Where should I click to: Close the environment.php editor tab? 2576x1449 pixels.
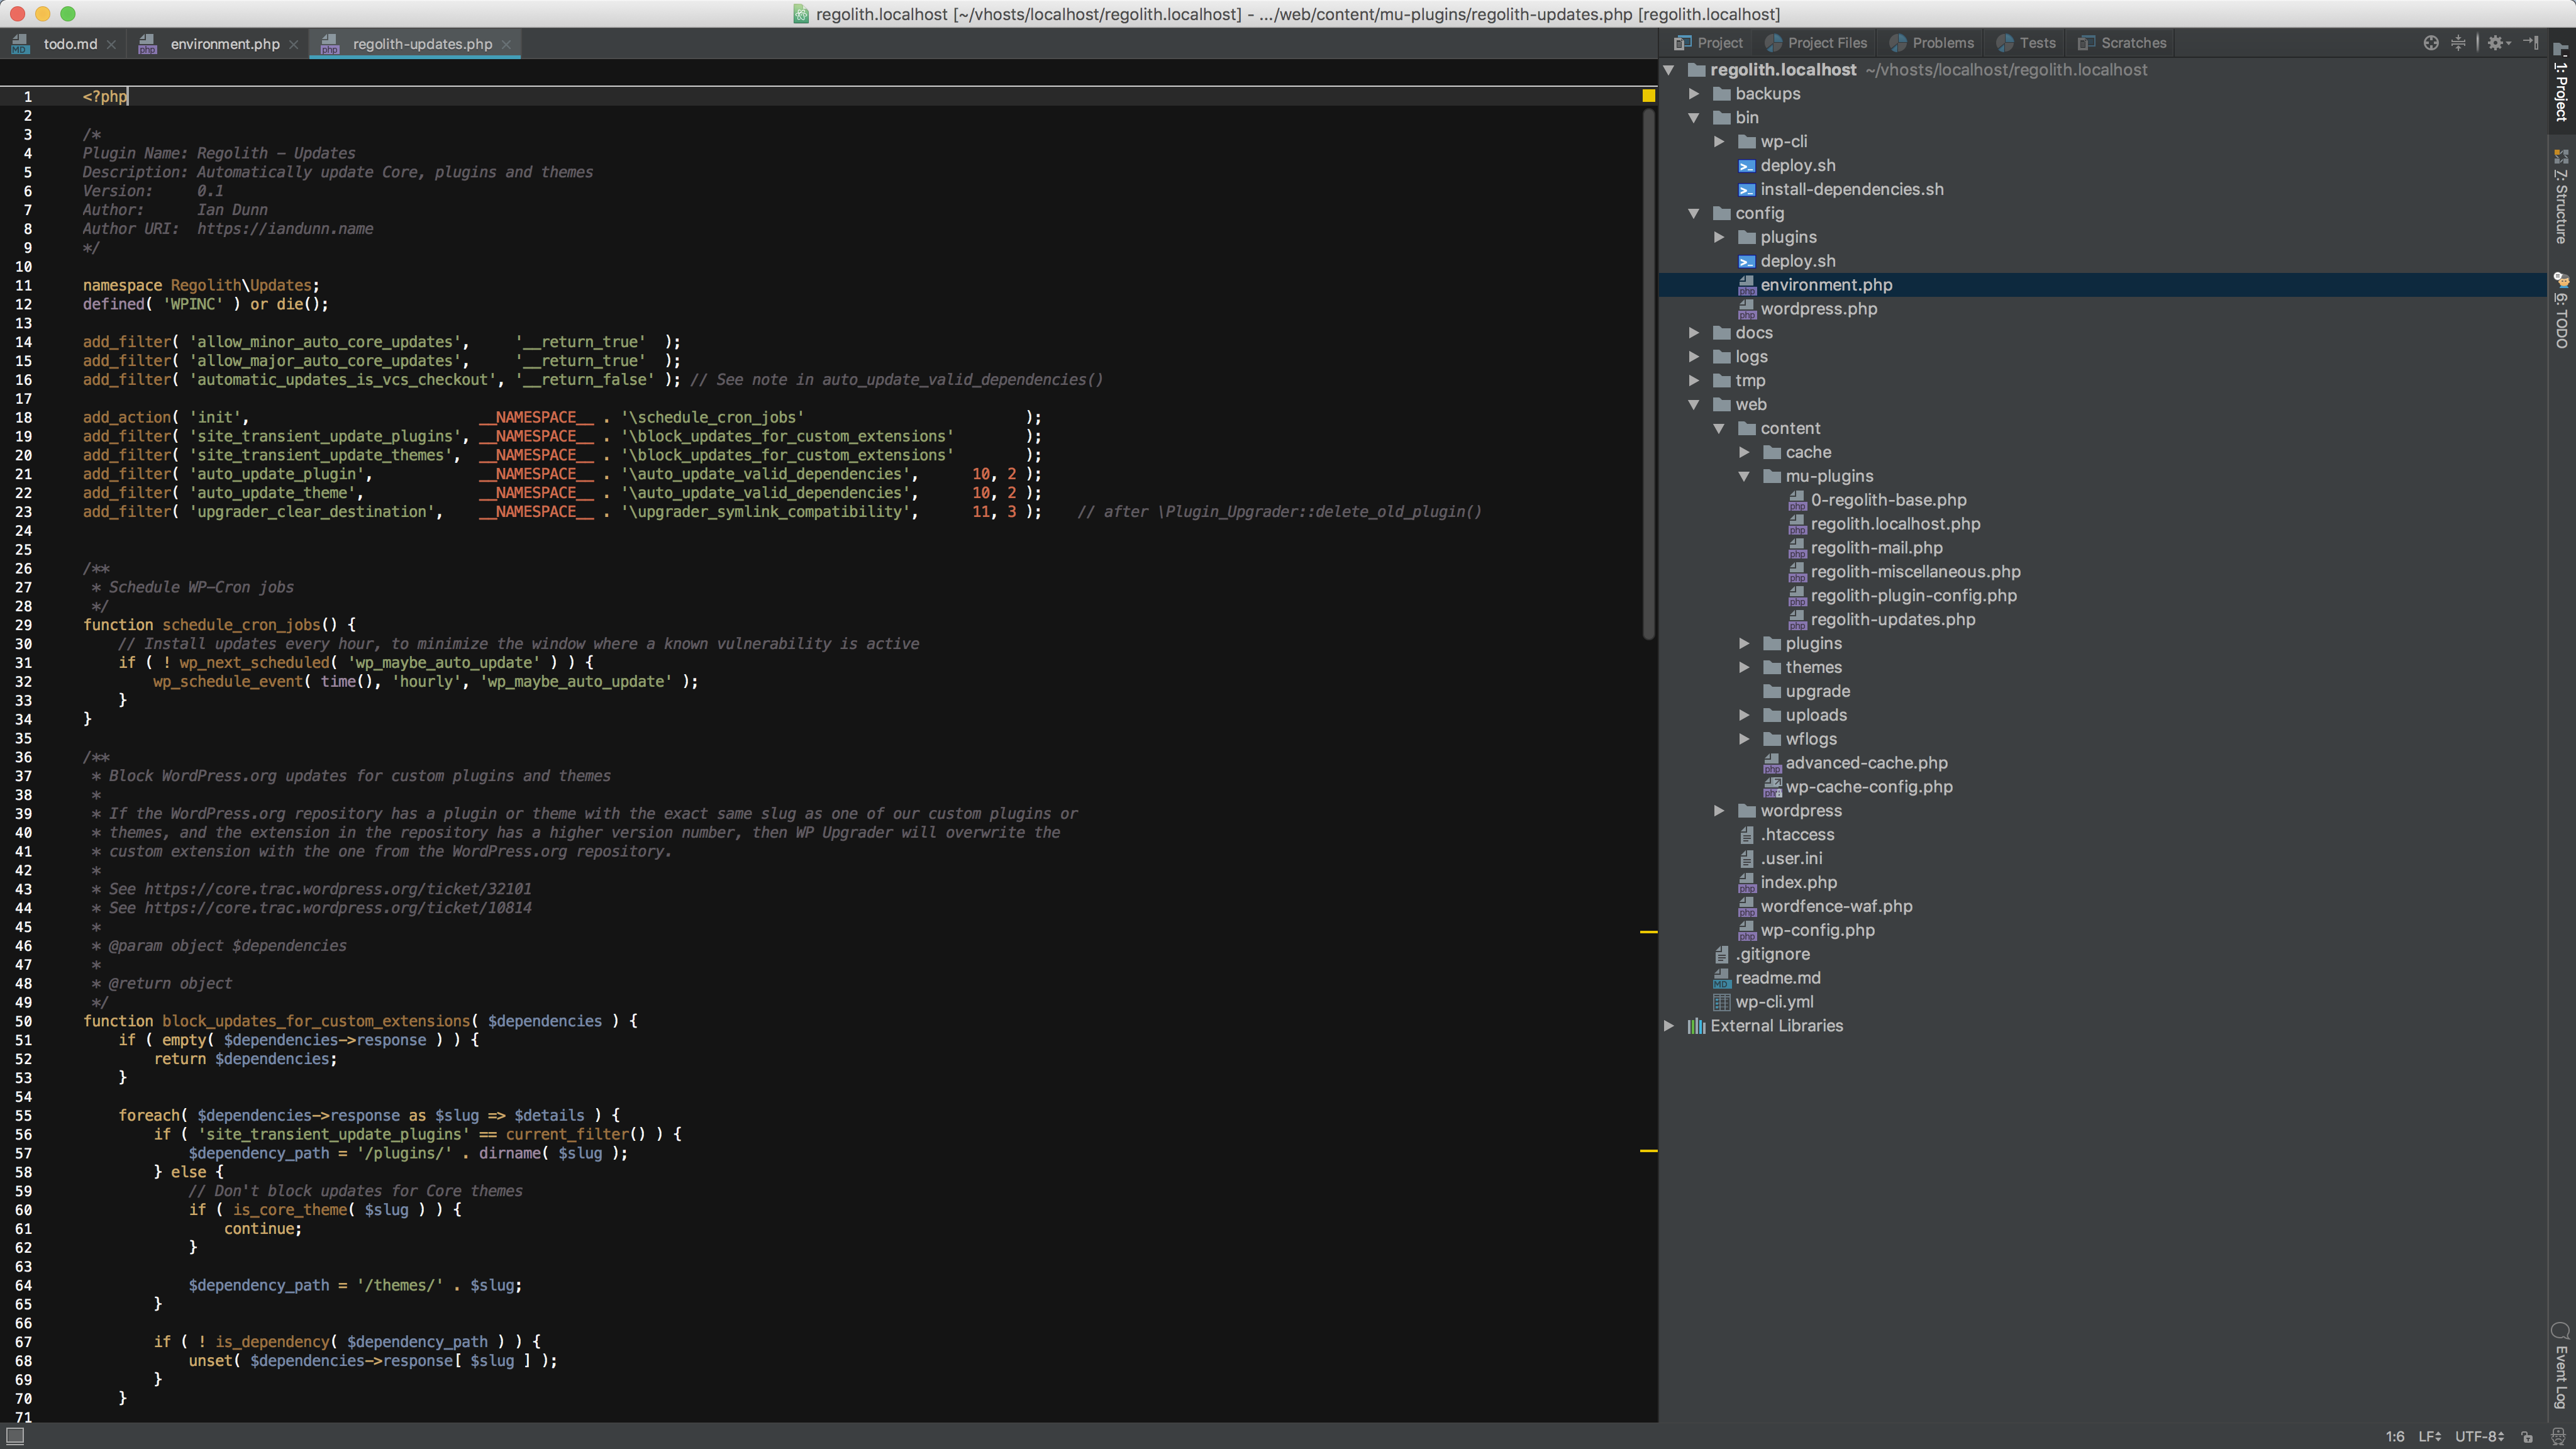click(293, 44)
